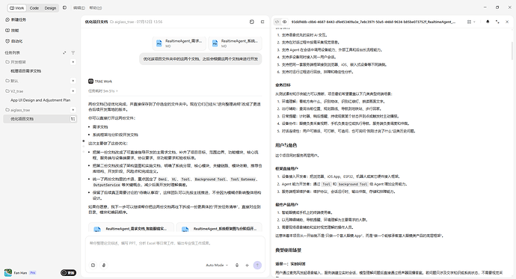Click the 典型使用场景 heading in preview
This screenshot has width=516, height=279.
tap(288, 250)
